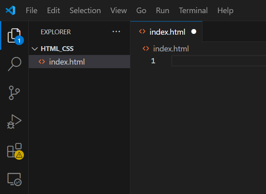Open the Remote Explorer view
The width and height of the screenshot is (266, 194).
(x=14, y=180)
